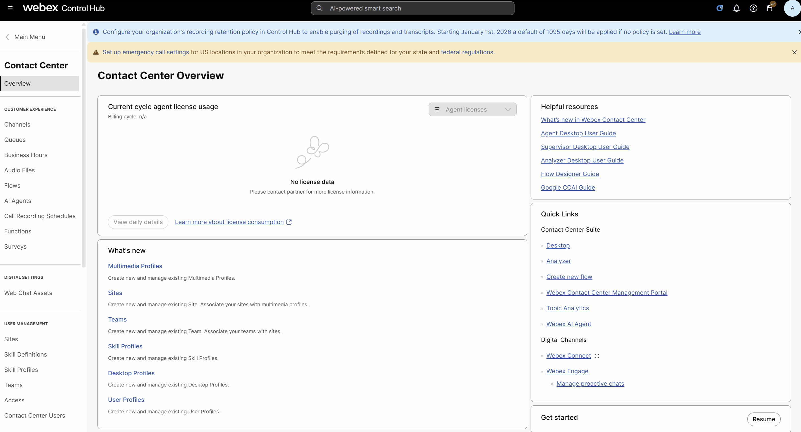801x432 pixels.
Task: Open Audio Files in the sidebar
Action: point(19,170)
